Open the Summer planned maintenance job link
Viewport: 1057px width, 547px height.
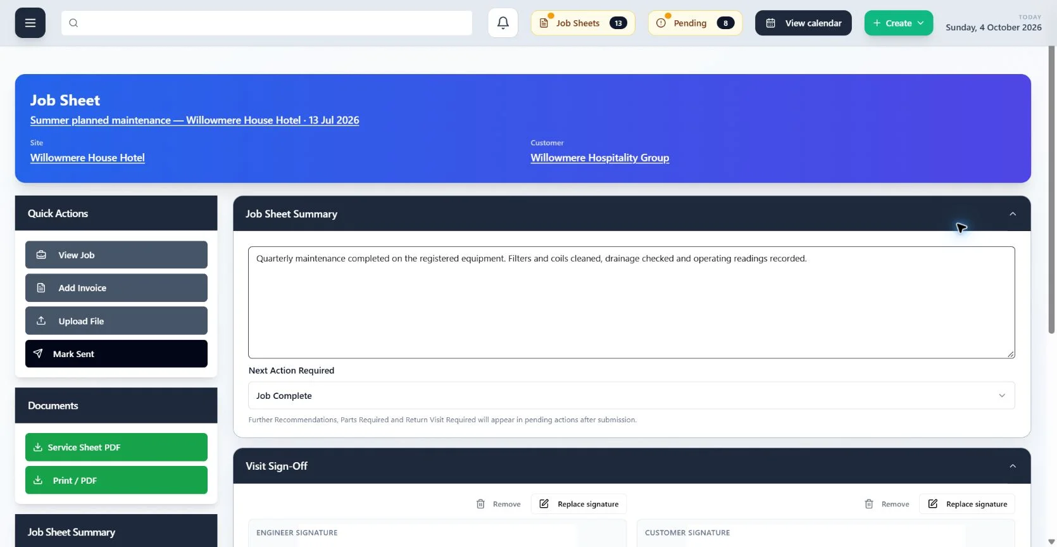click(194, 120)
